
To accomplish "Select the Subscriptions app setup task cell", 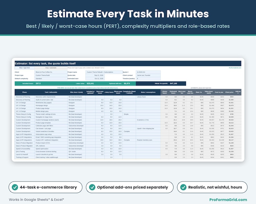I will coord(51,134).
